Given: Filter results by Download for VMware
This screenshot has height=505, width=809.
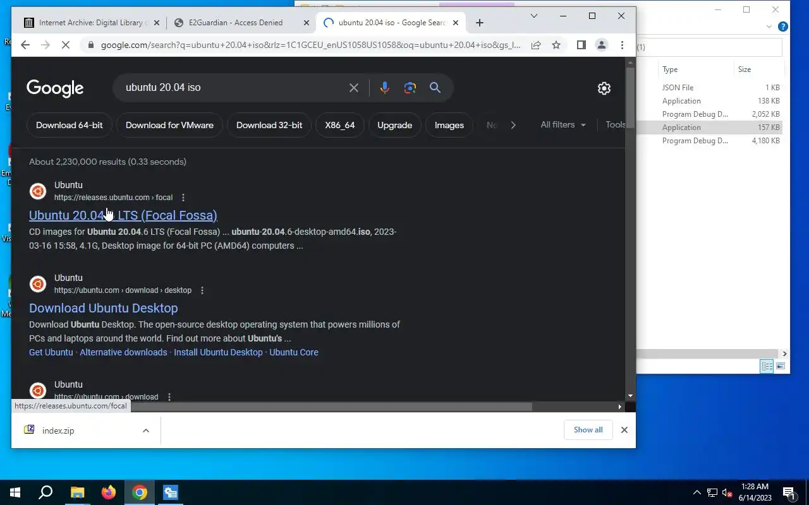Looking at the screenshot, I should (169, 125).
